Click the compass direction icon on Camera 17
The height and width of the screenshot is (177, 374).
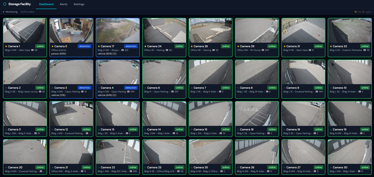pyautogui.click(x=123, y=51)
